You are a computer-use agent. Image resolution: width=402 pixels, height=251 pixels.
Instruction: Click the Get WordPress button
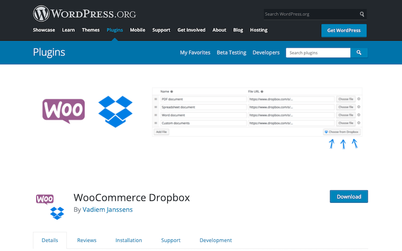pyautogui.click(x=344, y=31)
